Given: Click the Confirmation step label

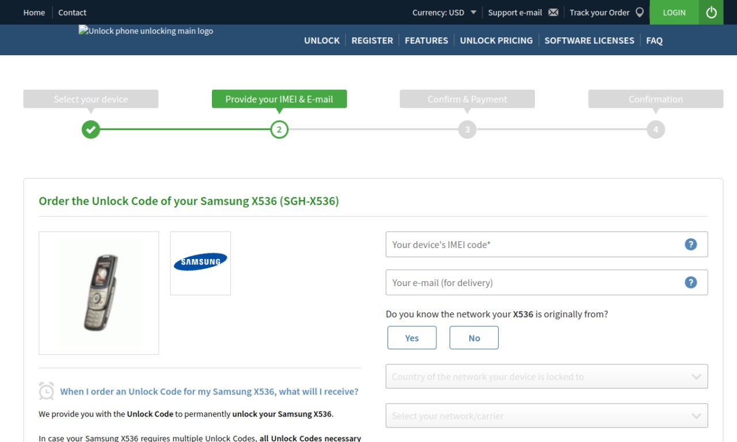Looking at the screenshot, I should pyautogui.click(x=656, y=99).
